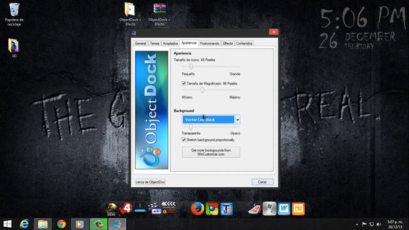Switch to the Effects tab
Viewport: 409px width, 230px height.
coord(228,43)
